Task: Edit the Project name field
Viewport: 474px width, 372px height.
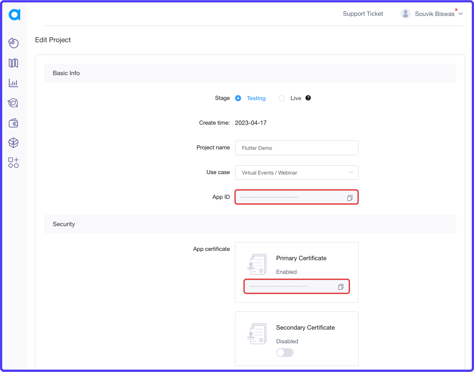Action: pos(297,148)
